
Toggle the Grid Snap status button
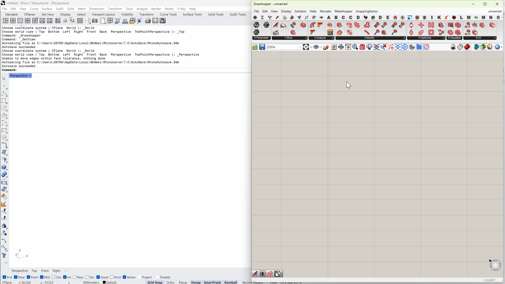[x=155, y=282]
